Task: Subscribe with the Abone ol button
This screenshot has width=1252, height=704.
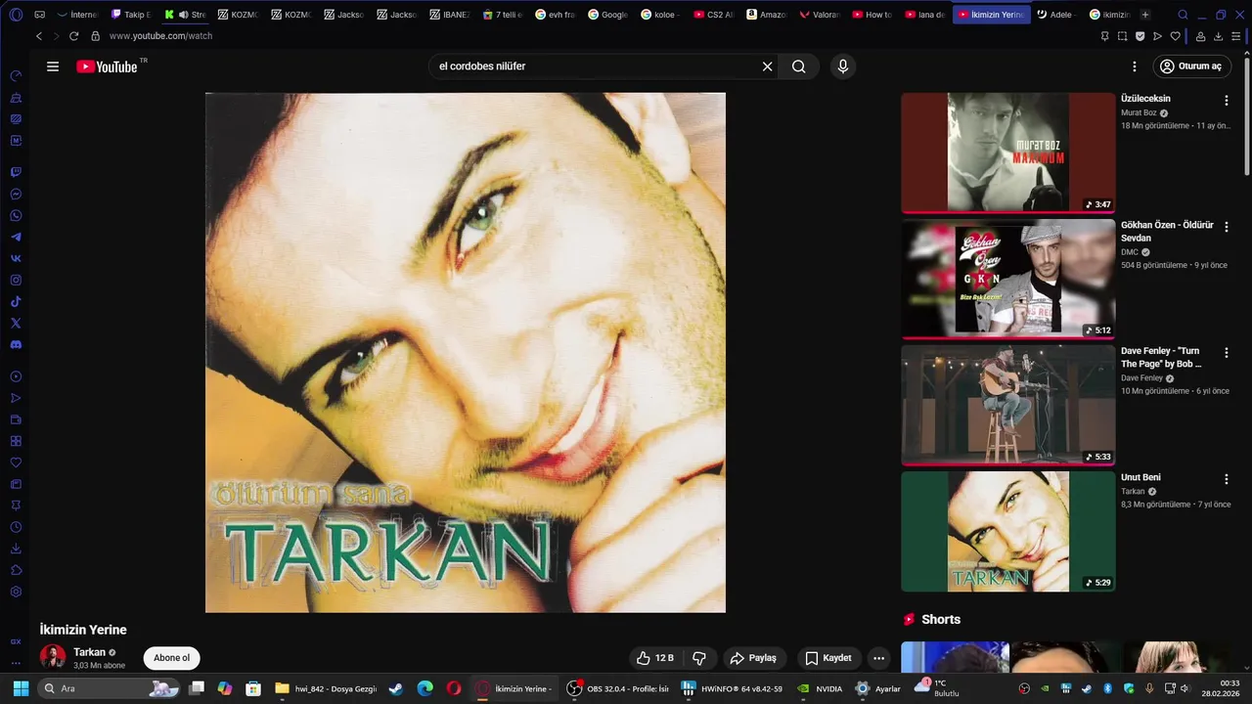Action: tap(171, 658)
